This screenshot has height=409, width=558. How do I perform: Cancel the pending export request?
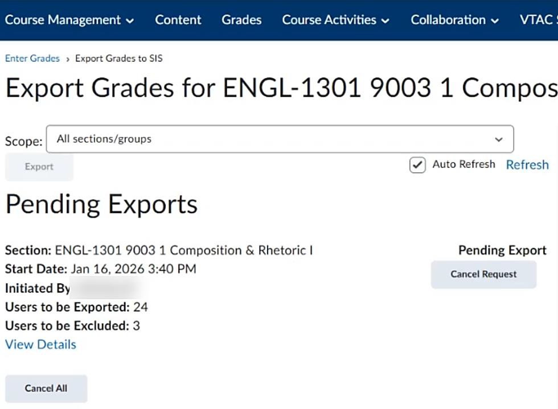tap(483, 274)
